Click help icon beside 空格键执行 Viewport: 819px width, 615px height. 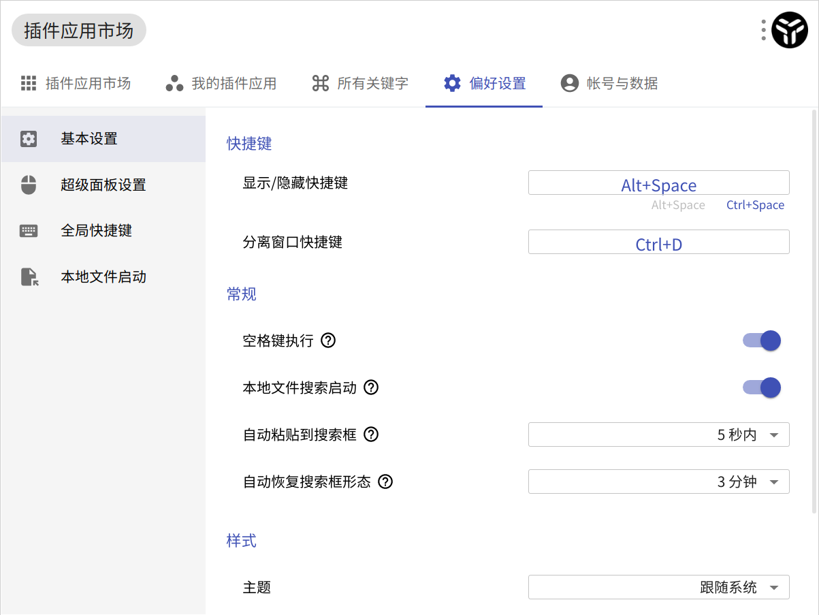click(x=328, y=341)
